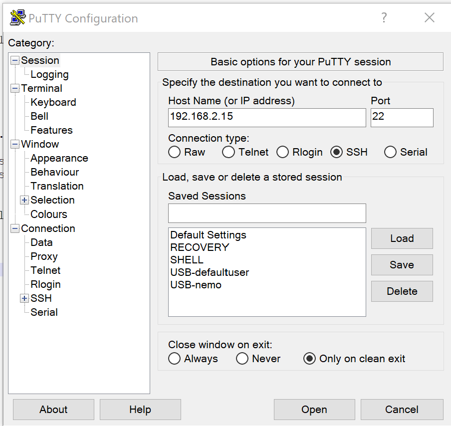Open the Logging category

[x=49, y=74]
